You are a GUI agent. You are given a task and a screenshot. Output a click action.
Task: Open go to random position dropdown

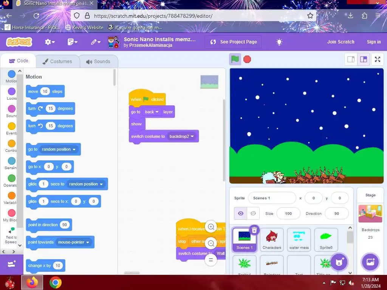(x=59, y=150)
